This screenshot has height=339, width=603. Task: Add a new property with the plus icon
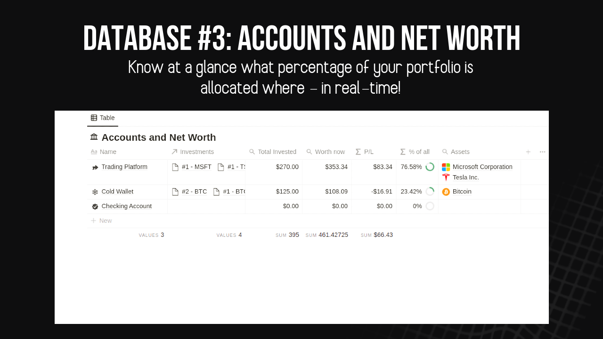tap(528, 152)
